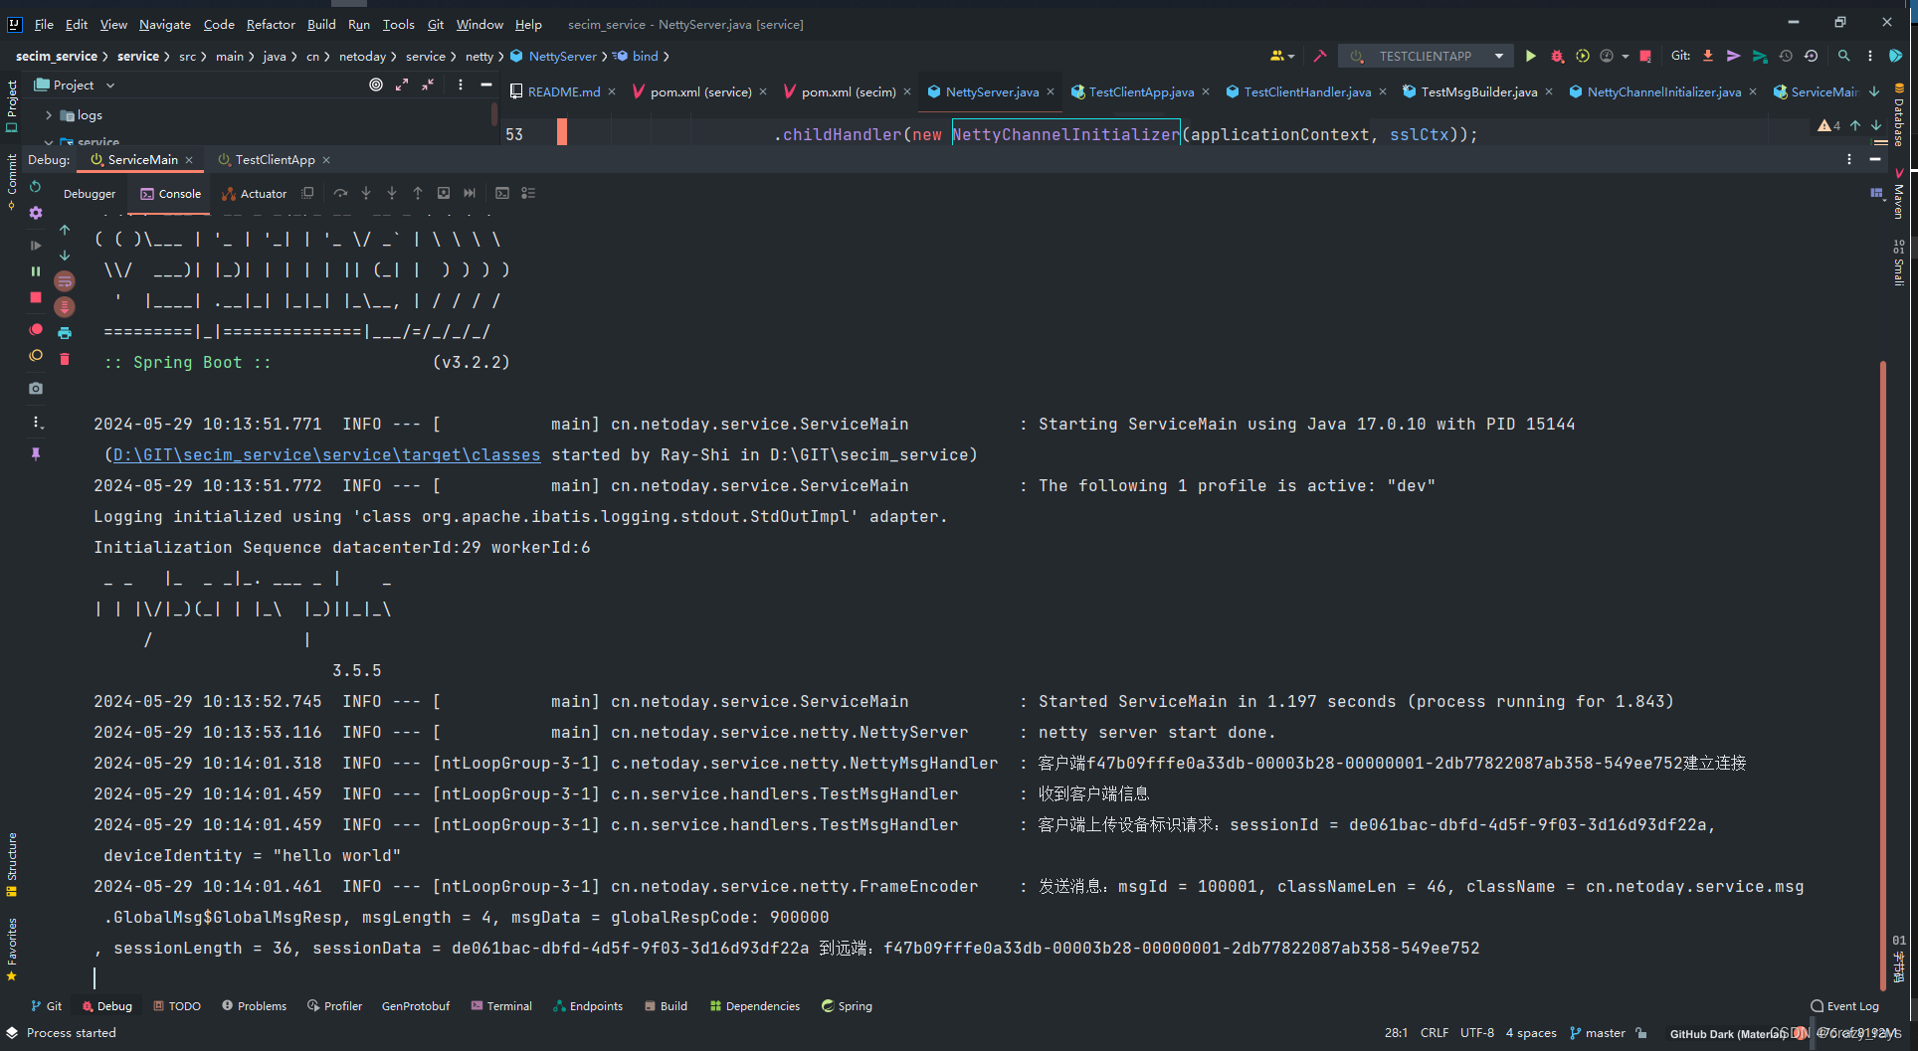Show Git history clock icon

click(x=1786, y=57)
